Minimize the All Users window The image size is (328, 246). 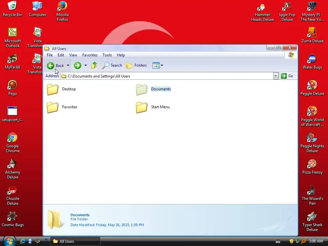[x=270, y=48]
